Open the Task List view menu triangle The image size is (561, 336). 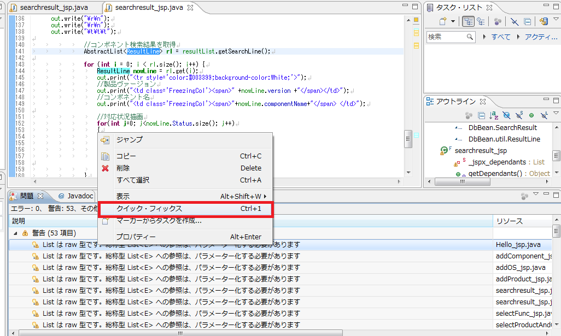pyautogui.click(x=556, y=19)
